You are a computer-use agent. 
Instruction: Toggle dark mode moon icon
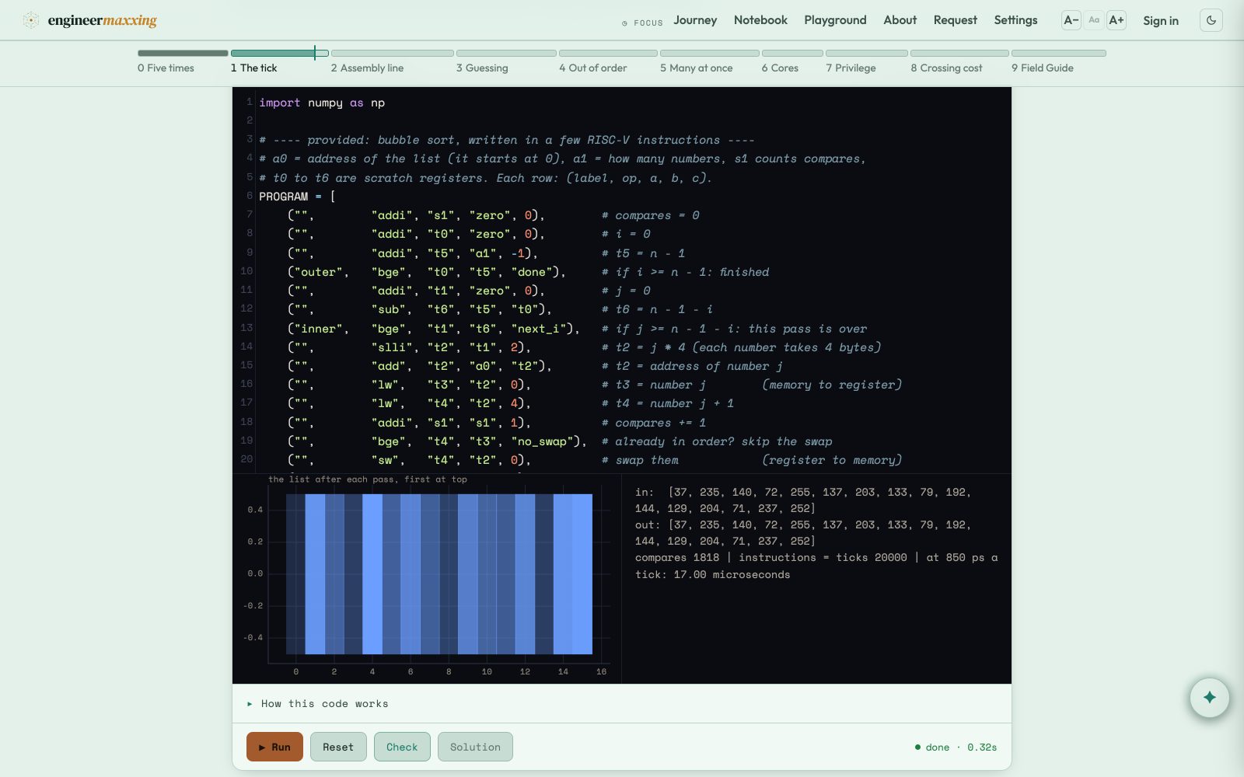tap(1211, 20)
